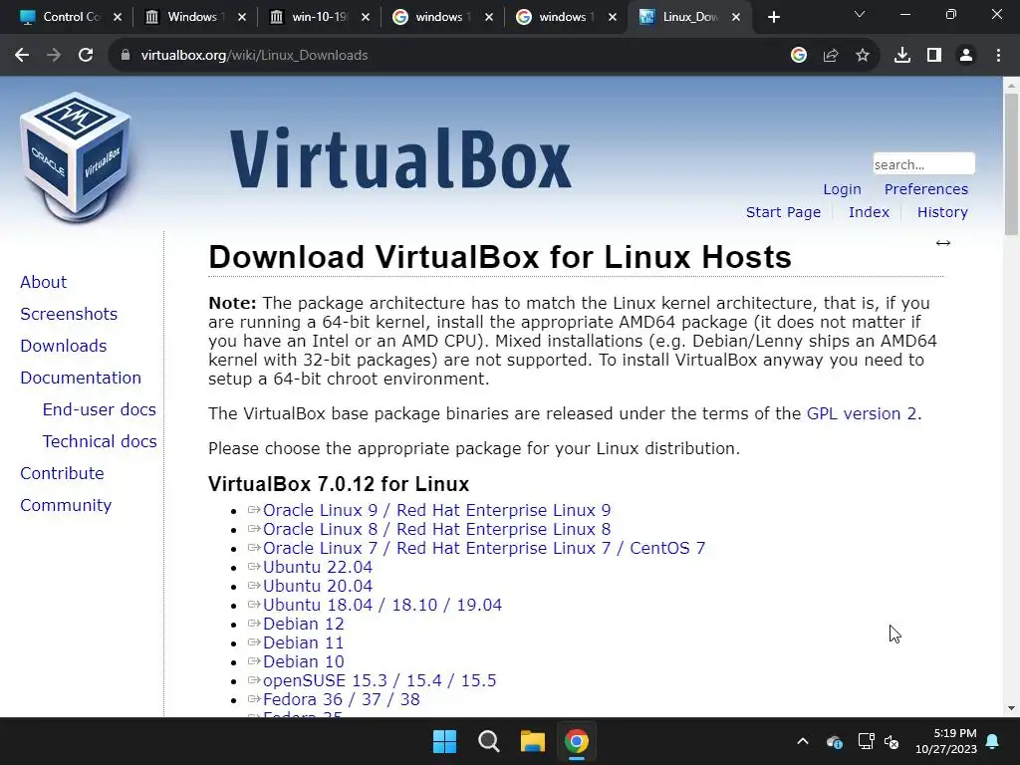Open the Contribute sidebar link
This screenshot has height=765, width=1020.
[62, 473]
